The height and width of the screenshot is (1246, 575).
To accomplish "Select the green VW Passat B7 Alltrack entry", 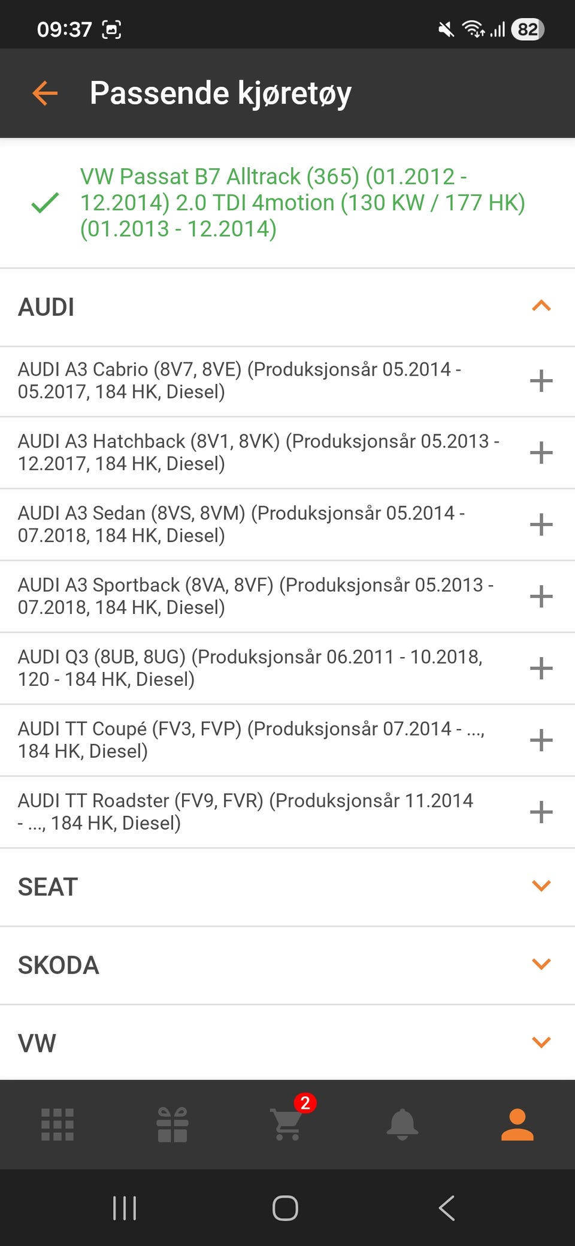I will point(302,202).
